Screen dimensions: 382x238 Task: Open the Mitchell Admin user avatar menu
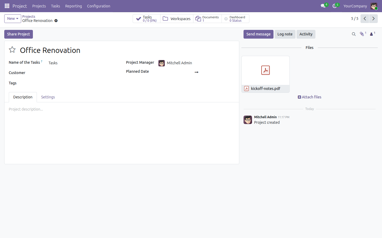coord(374,6)
